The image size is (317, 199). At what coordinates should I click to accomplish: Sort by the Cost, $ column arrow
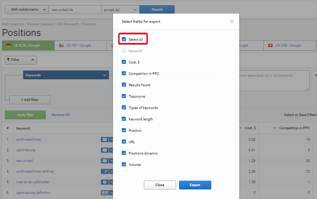tap(240, 128)
